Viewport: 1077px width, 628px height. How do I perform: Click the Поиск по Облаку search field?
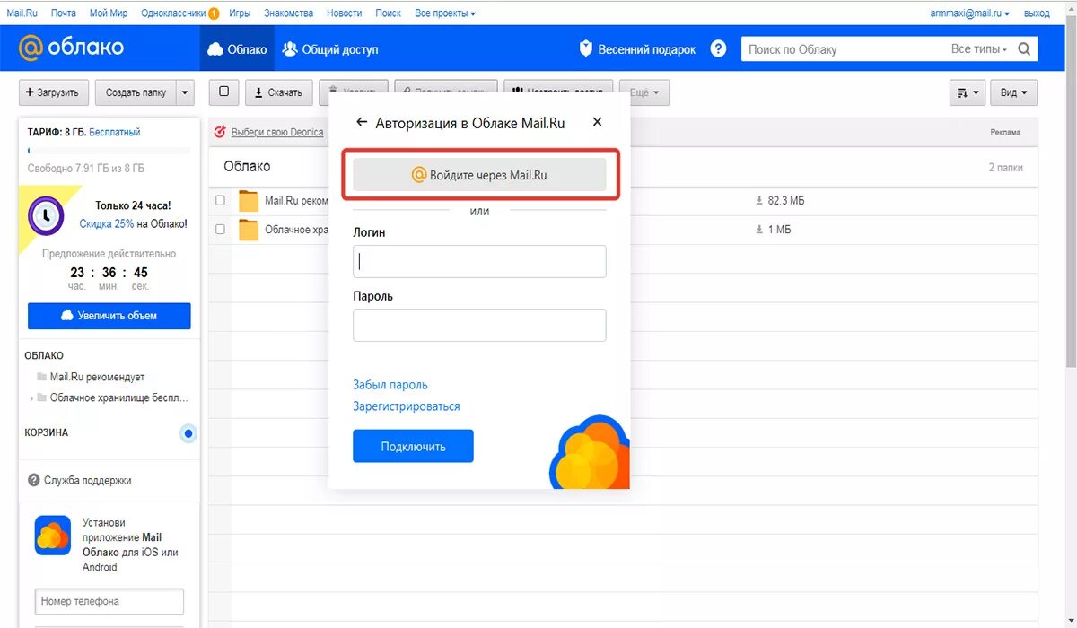pos(844,49)
